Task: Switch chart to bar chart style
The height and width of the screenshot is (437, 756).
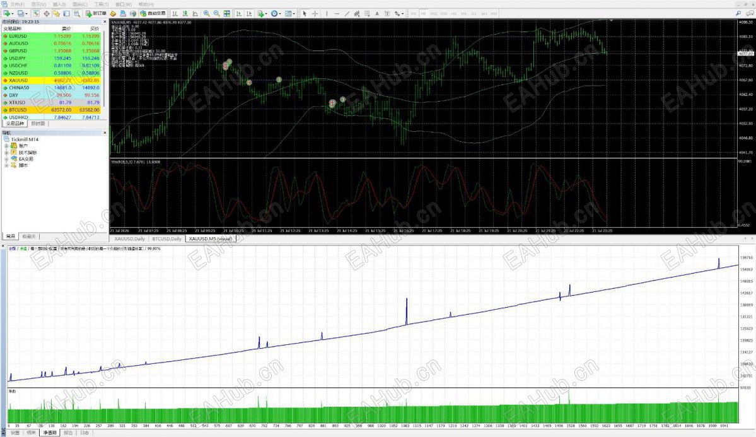Action: [175, 13]
